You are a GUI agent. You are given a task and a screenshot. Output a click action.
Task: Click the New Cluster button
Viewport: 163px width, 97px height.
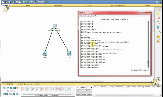click(x=58, y=5)
